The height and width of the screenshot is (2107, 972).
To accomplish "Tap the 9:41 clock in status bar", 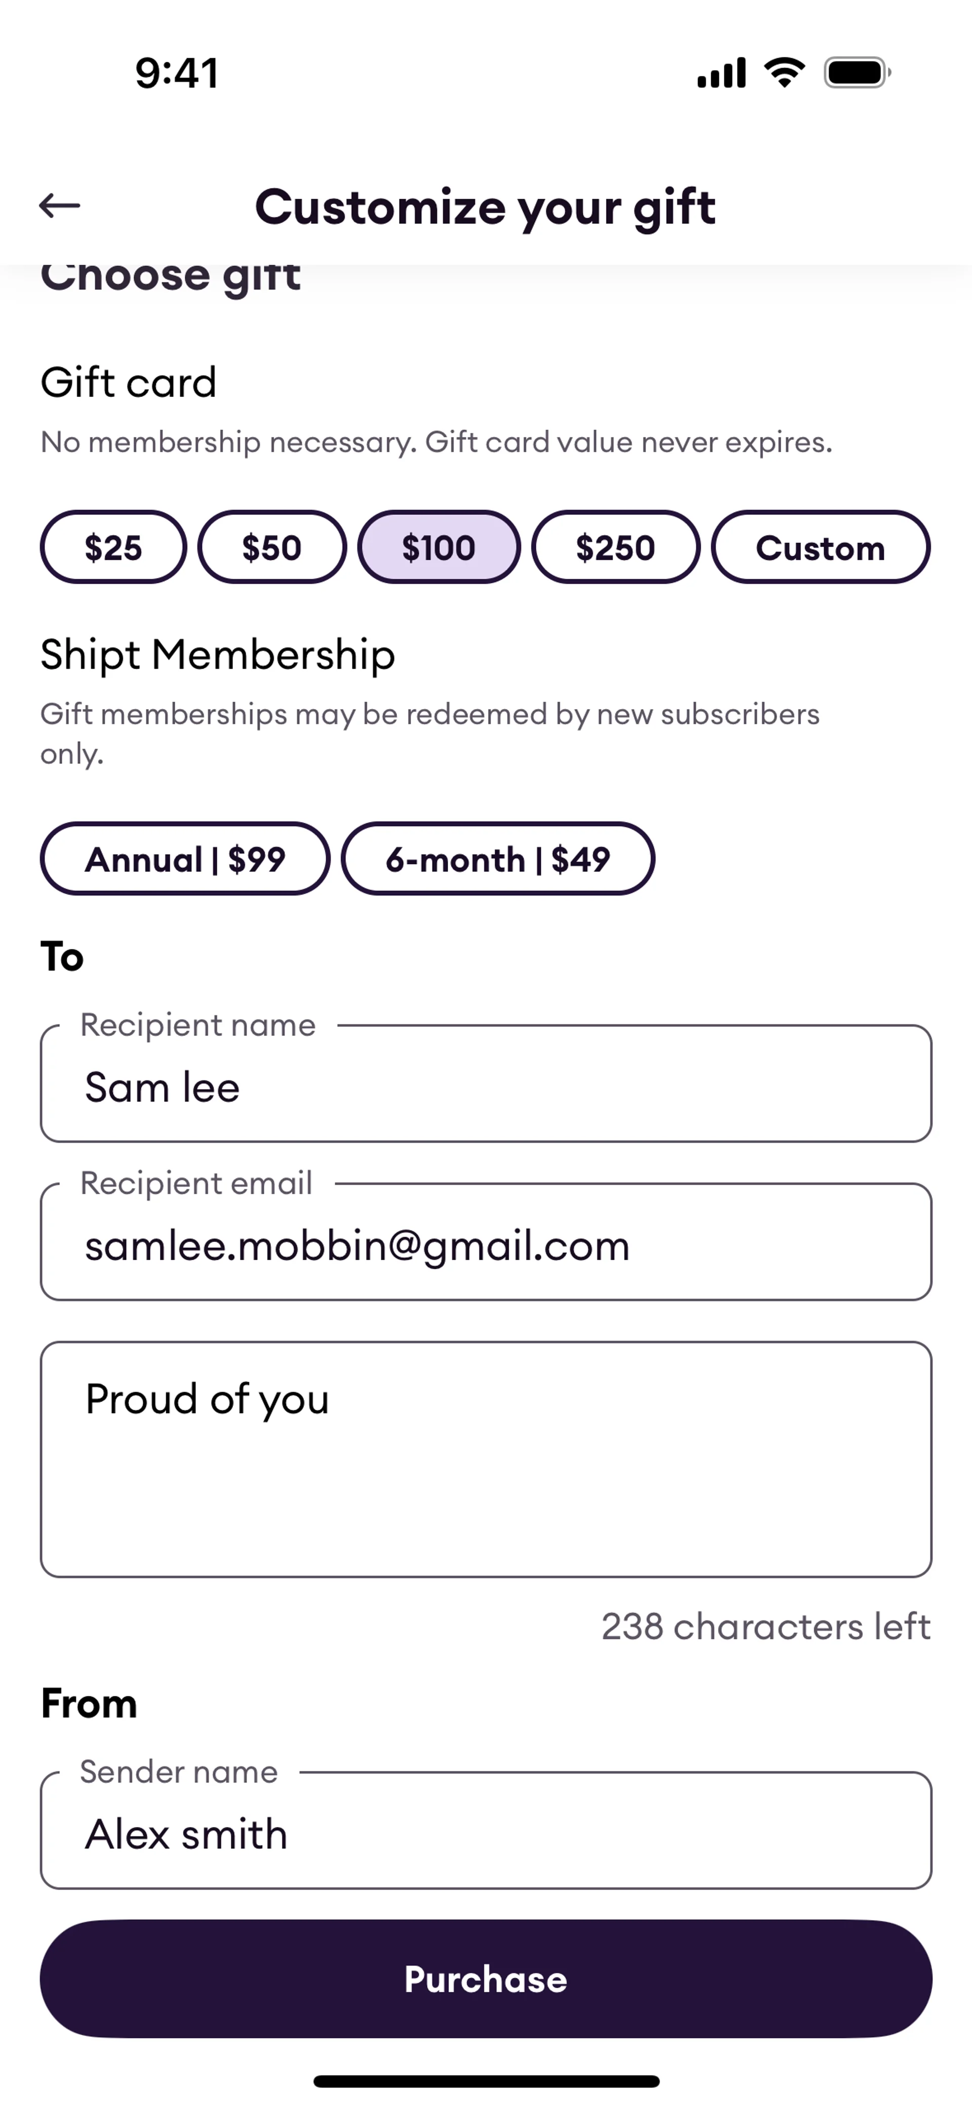I will click(x=177, y=73).
